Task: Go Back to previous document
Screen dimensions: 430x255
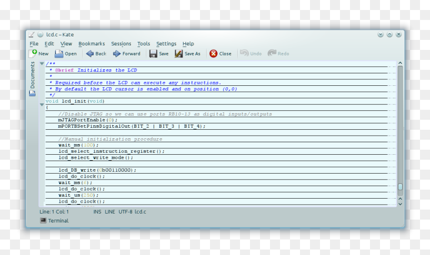Action: click(96, 53)
